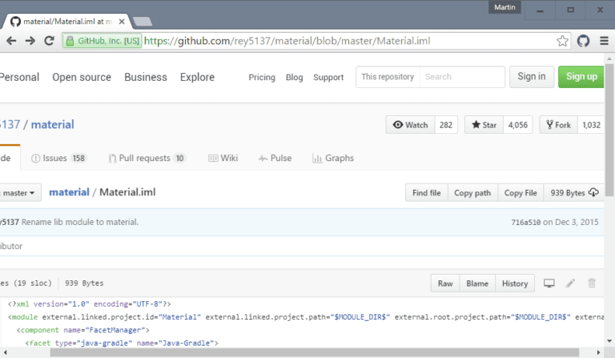View the 282 watchers count

click(x=446, y=125)
